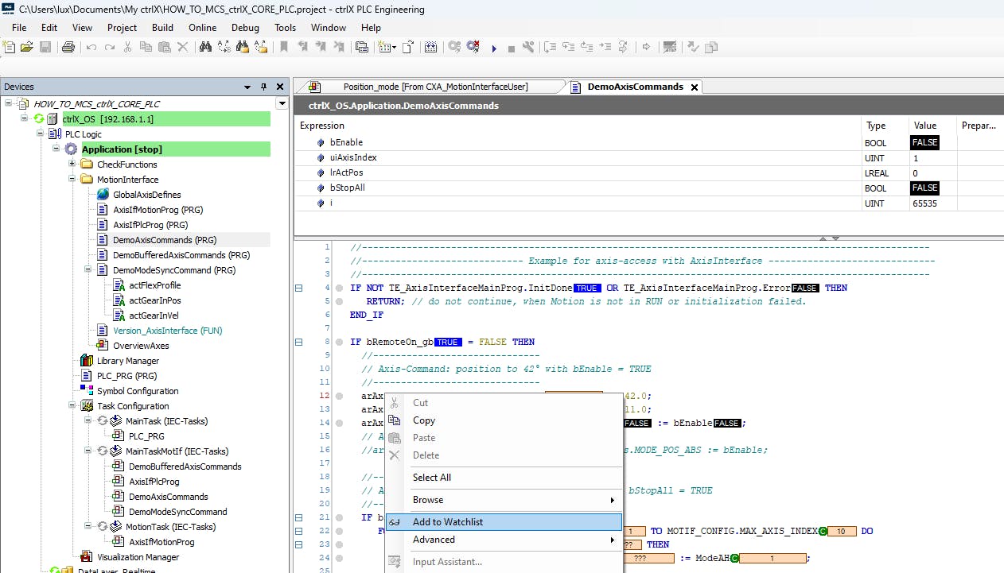Collapse the PLC Logic tree node
This screenshot has width=1004, height=573.
[x=40, y=134]
